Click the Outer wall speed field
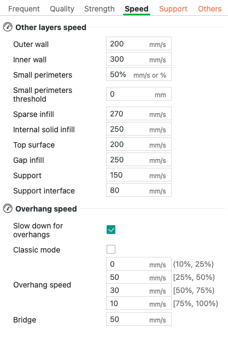The image size is (228, 346). tap(139, 44)
